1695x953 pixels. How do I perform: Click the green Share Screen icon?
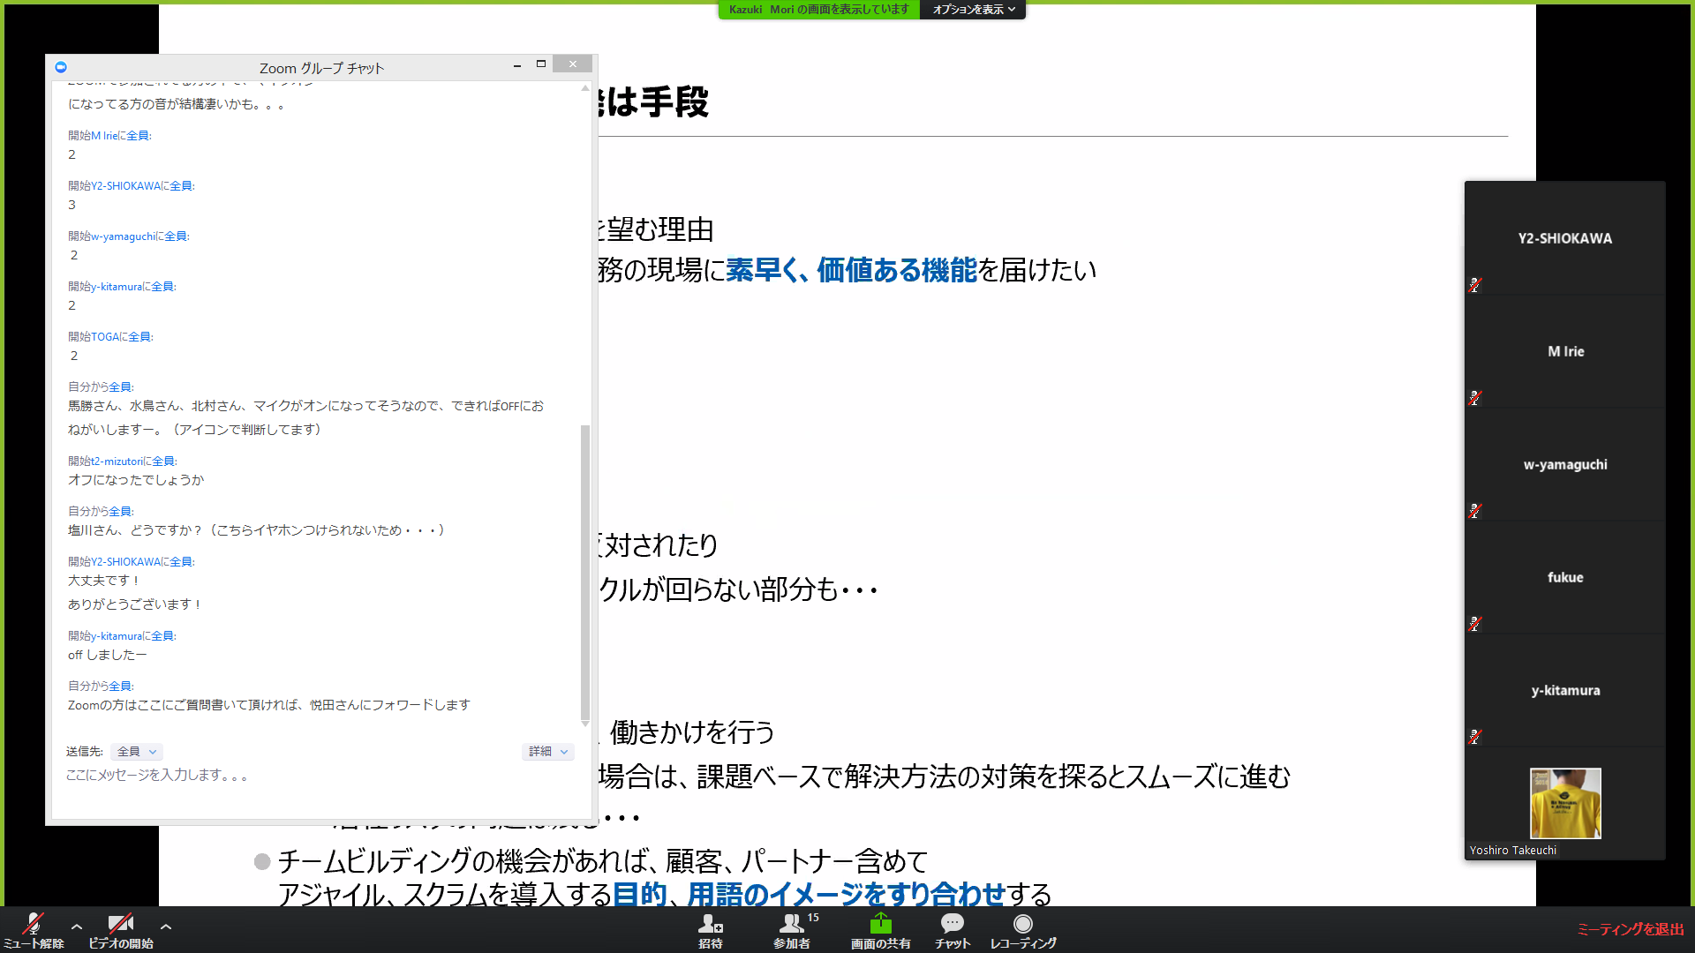click(x=880, y=924)
